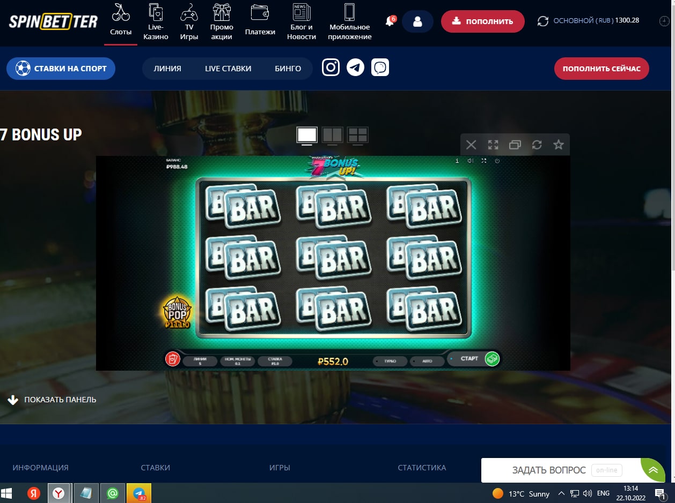
Task: Click the clock icon in header
Action: point(664,21)
